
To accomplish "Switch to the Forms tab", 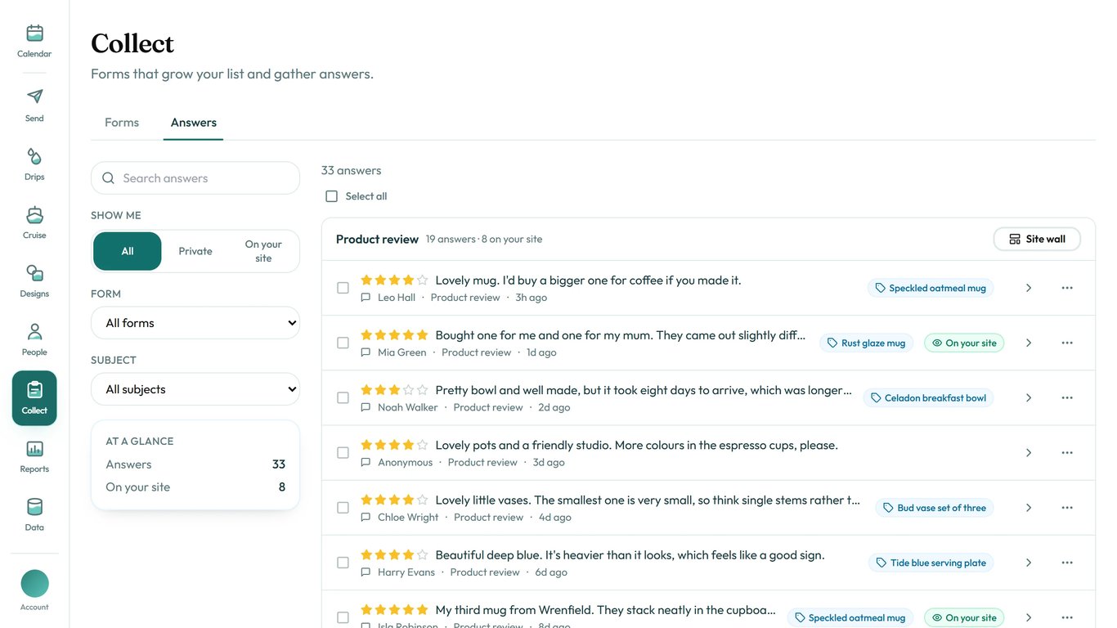I will (x=122, y=123).
